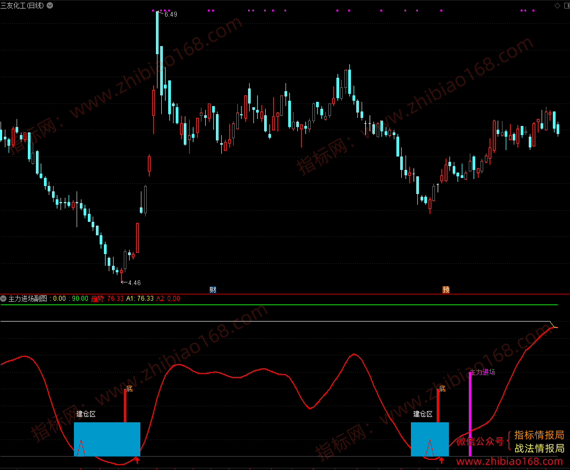Click the A1: 76.33 readout

pos(140,299)
